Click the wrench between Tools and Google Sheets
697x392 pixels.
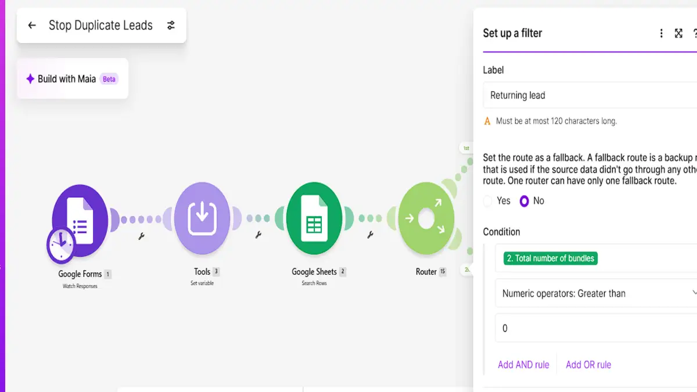(x=258, y=235)
